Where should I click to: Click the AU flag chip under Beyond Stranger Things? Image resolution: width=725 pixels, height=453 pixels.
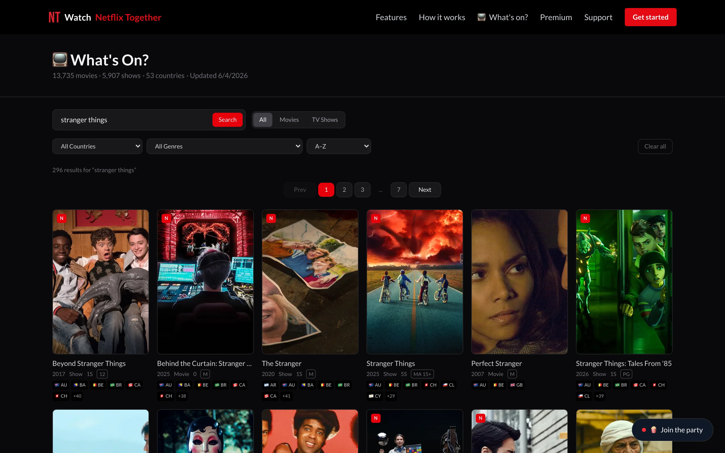coord(61,385)
